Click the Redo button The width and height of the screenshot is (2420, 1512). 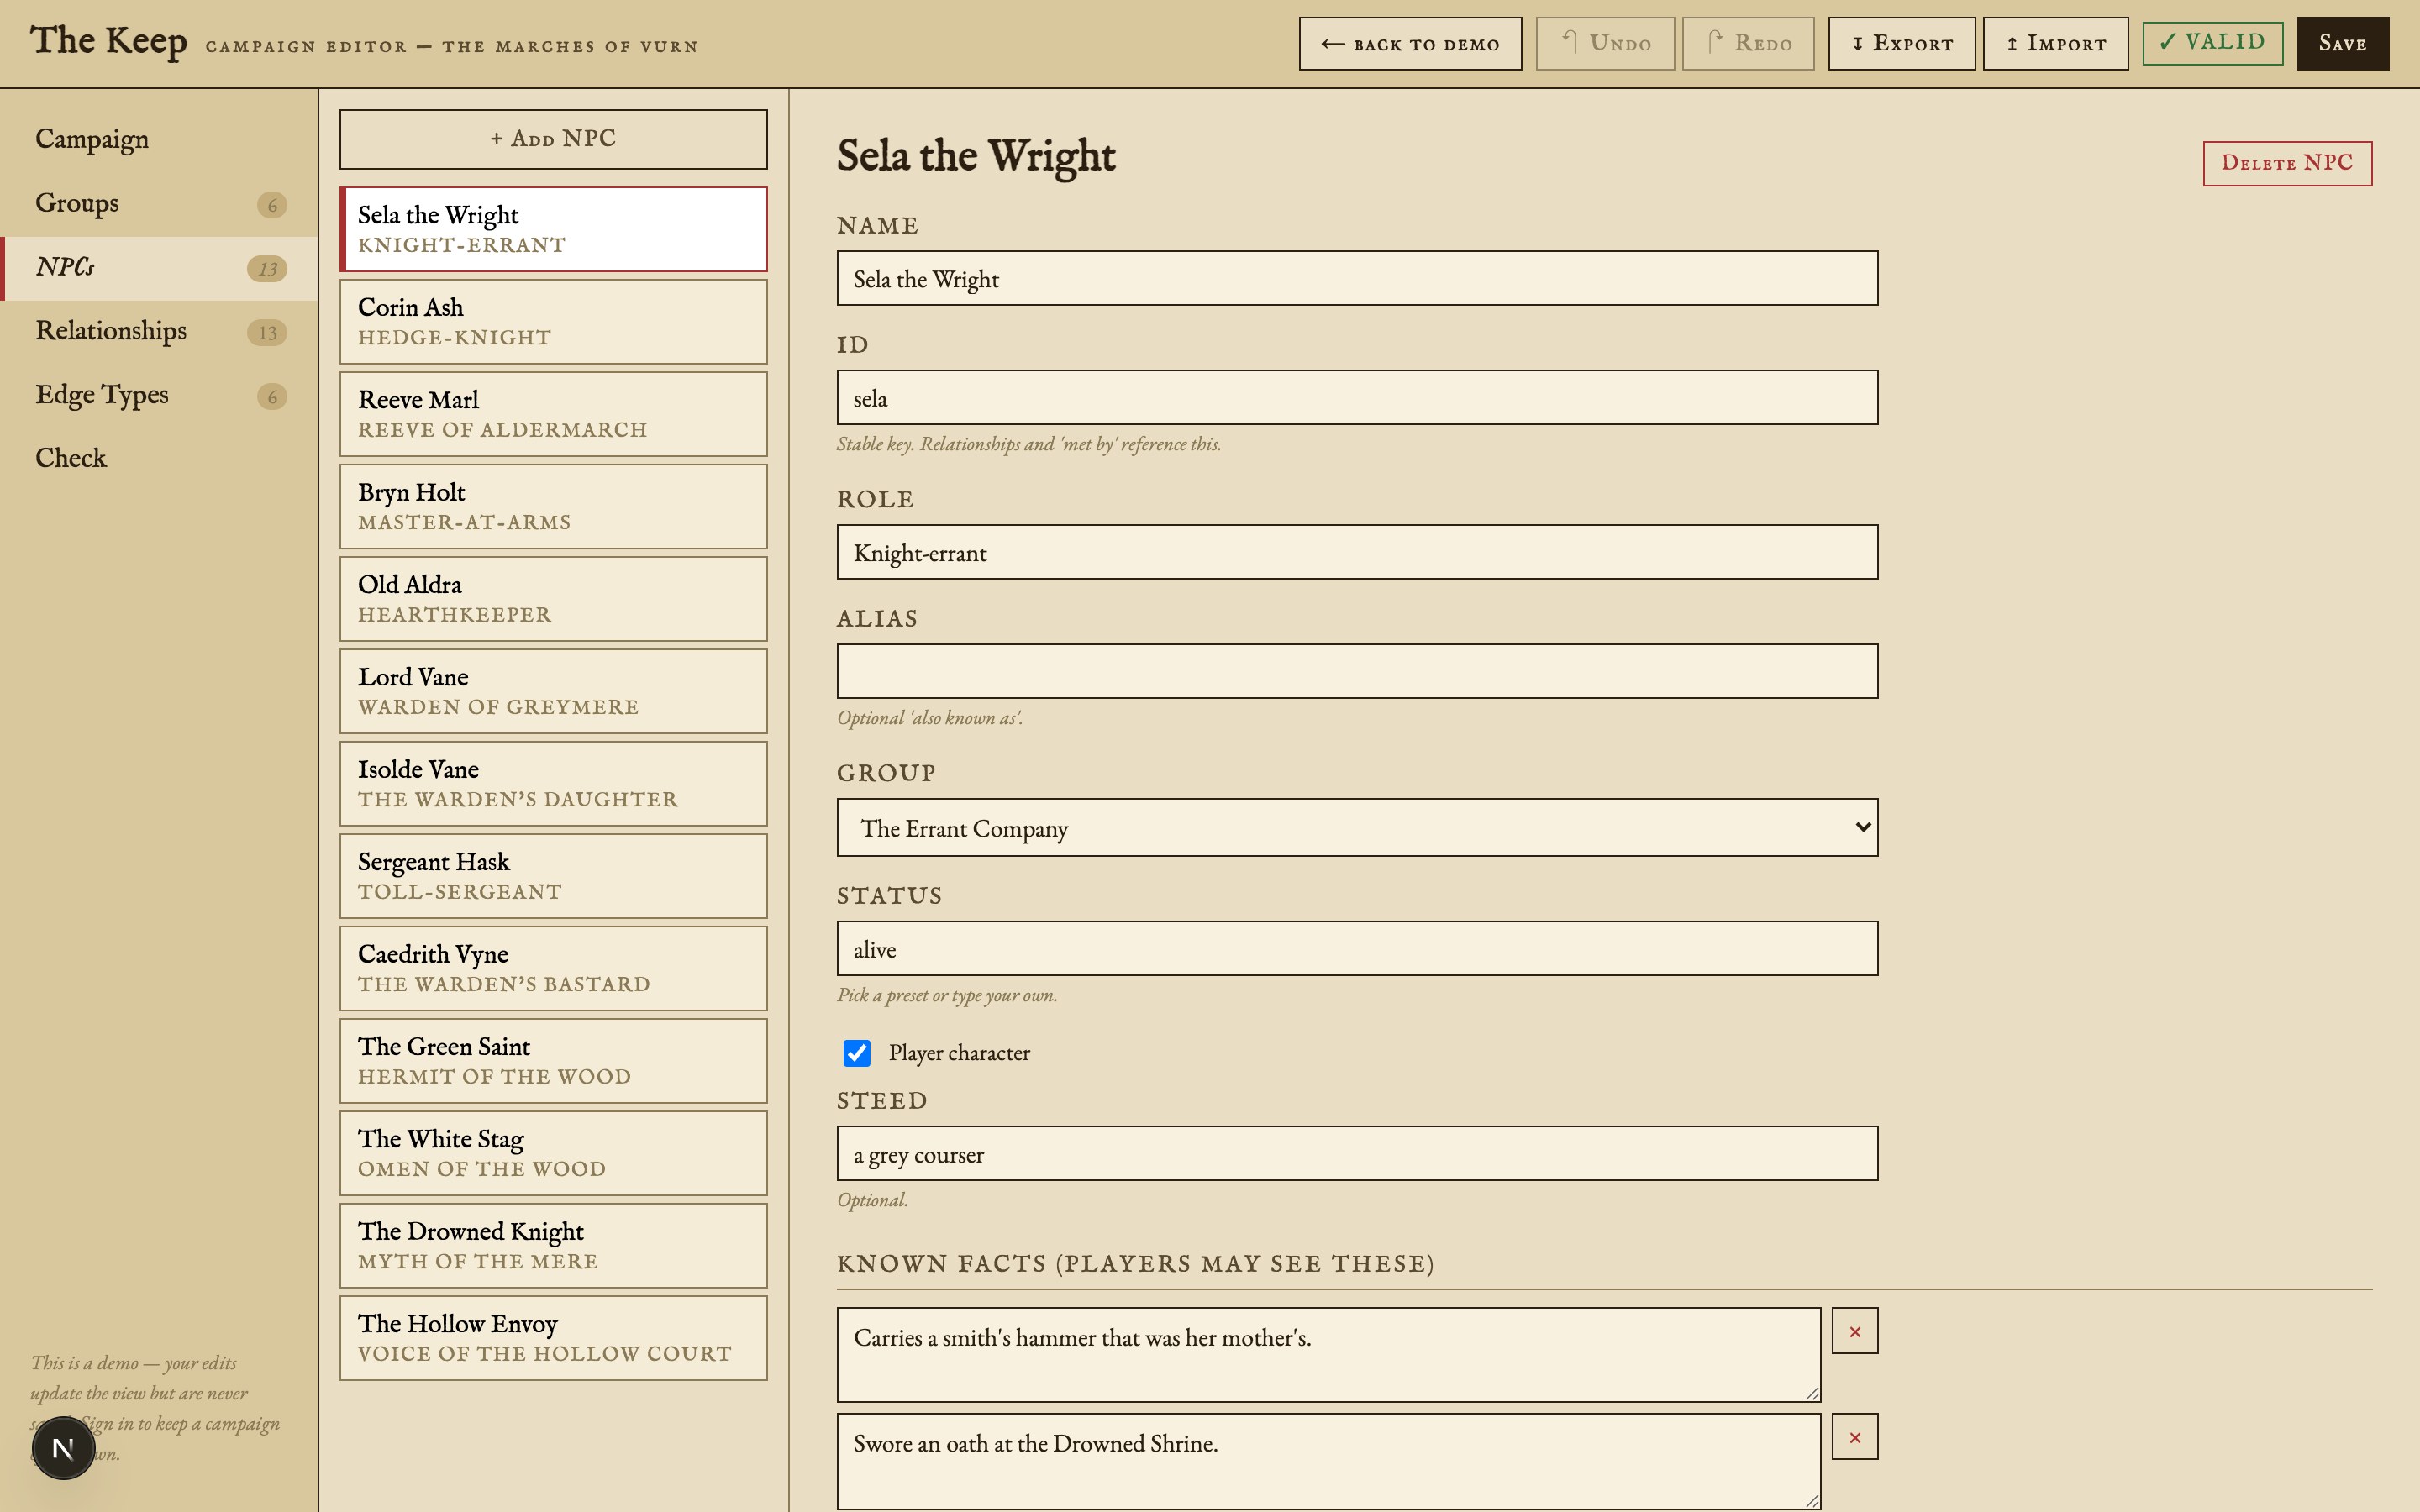[x=1748, y=44]
